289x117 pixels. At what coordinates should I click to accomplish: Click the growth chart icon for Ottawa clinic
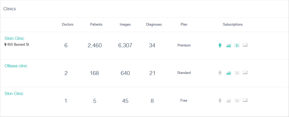pyautogui.click(x=229, y=73)
